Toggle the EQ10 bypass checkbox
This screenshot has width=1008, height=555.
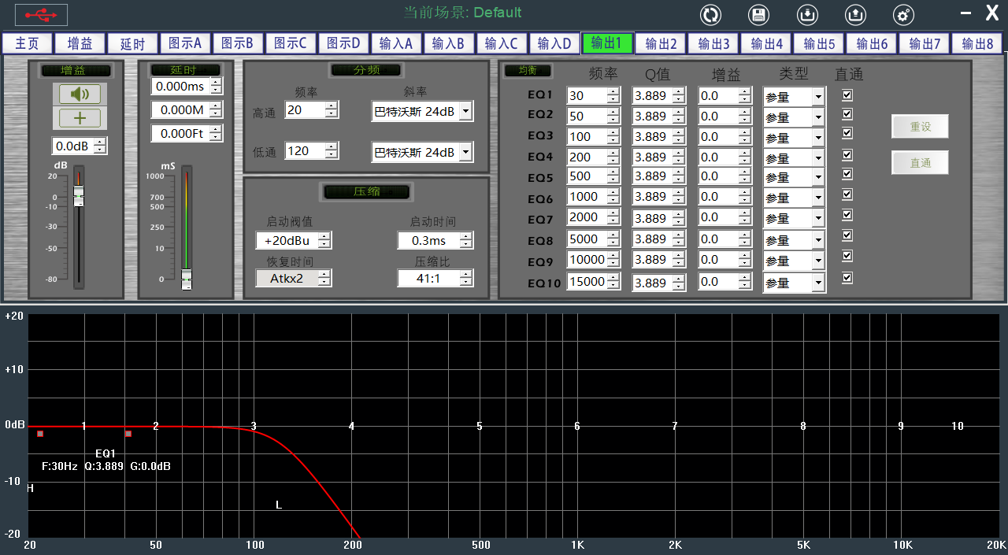click(847, 278)
